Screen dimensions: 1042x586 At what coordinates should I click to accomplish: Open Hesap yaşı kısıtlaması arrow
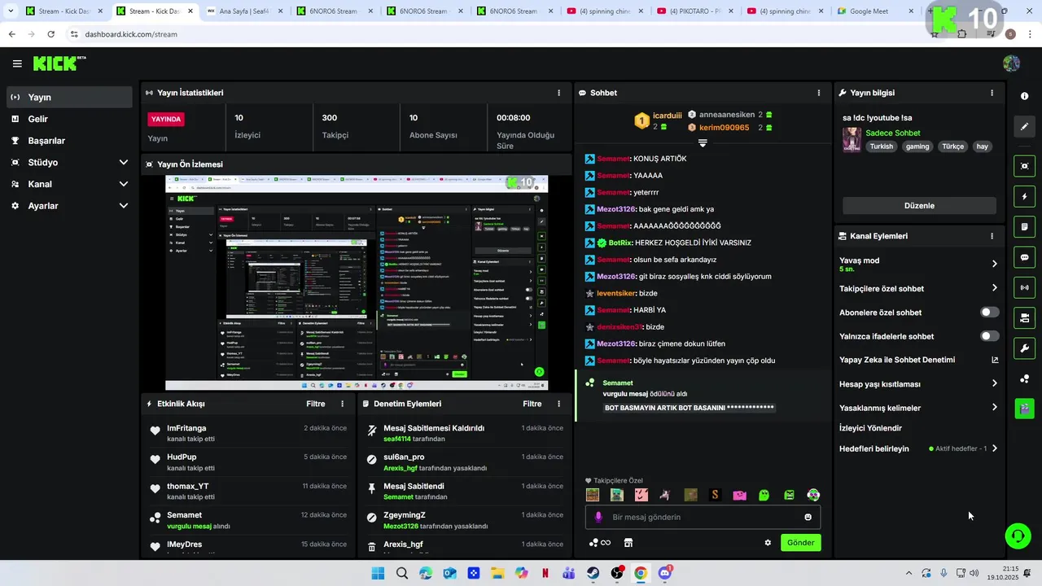click(994, 383)
